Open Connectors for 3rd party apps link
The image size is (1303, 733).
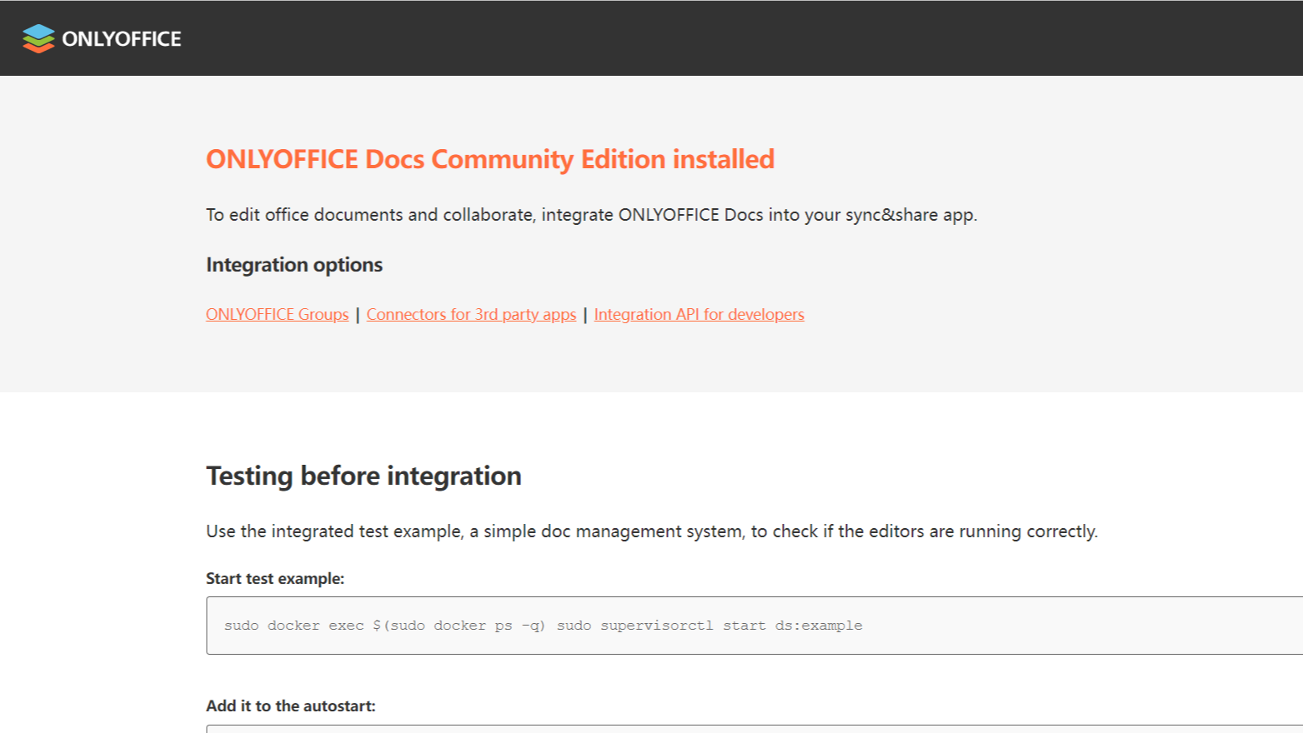[x=471, y=314]
